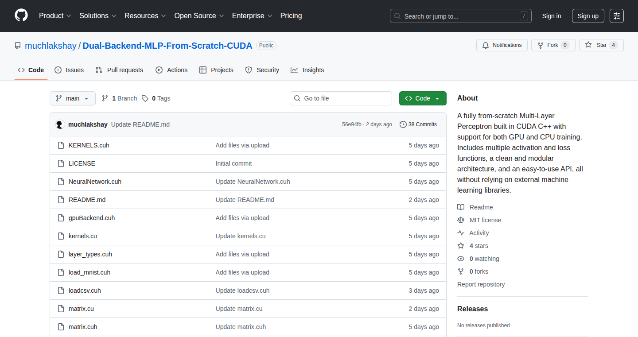The image size is (638, 337).
Task: Open commit hash 56e94fb
Action: [352, 124]
